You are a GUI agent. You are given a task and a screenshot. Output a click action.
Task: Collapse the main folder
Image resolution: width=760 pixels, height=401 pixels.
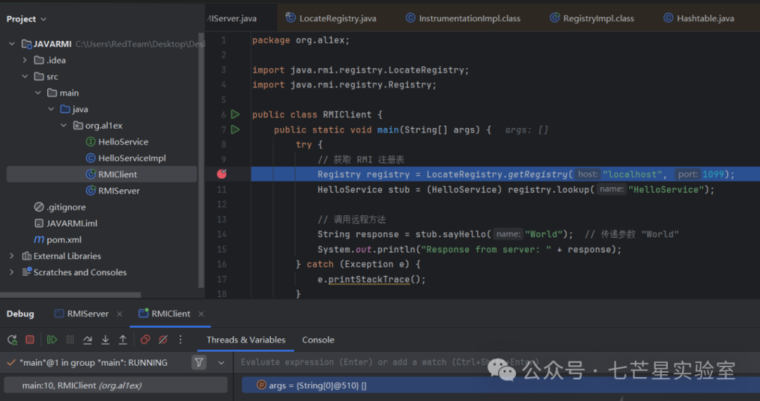coord(38,92)
